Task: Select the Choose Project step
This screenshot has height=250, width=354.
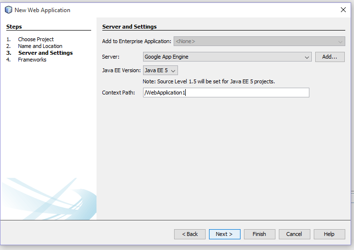Action: (36, 39)
